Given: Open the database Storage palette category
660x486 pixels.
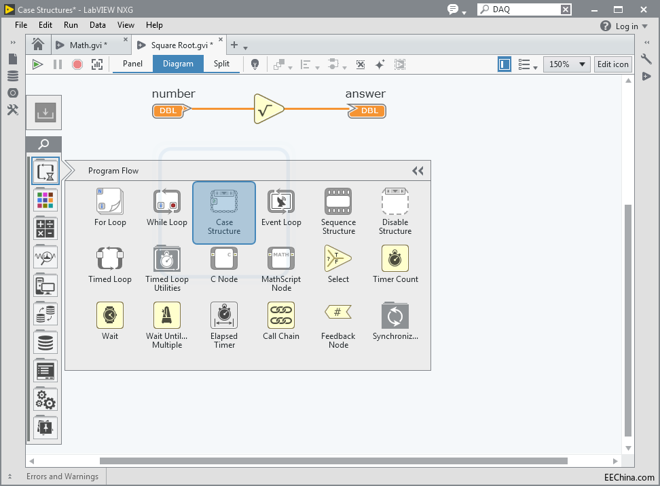Looking at the screenshot, I should [45, 342].
